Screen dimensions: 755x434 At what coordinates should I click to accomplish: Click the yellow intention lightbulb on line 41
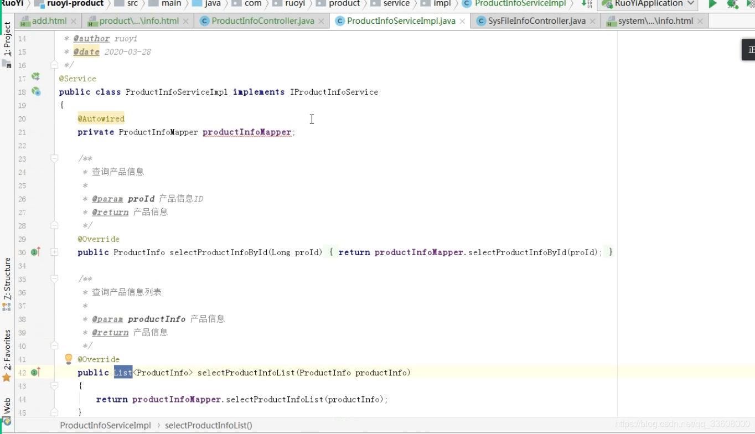click(x=69, y=359)
